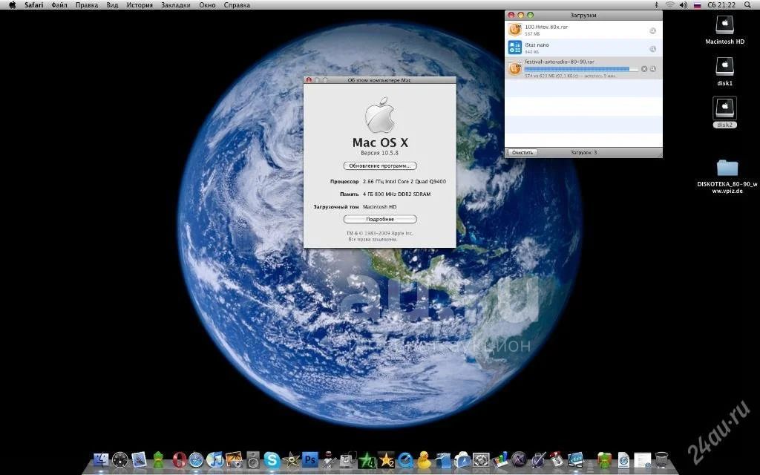Open the Закладки menu
Image resolution: width=760 pixels, height=475 pixels.
[175, 5]
